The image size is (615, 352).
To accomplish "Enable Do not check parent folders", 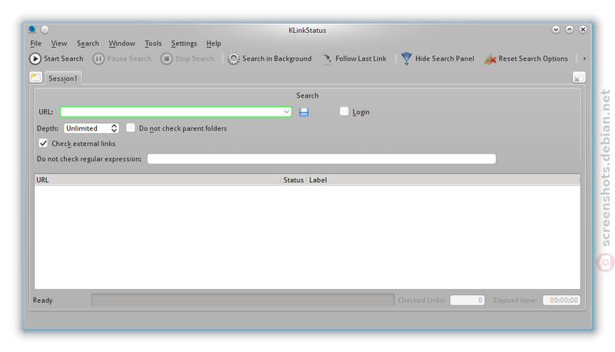I will (x=131, y=128).
